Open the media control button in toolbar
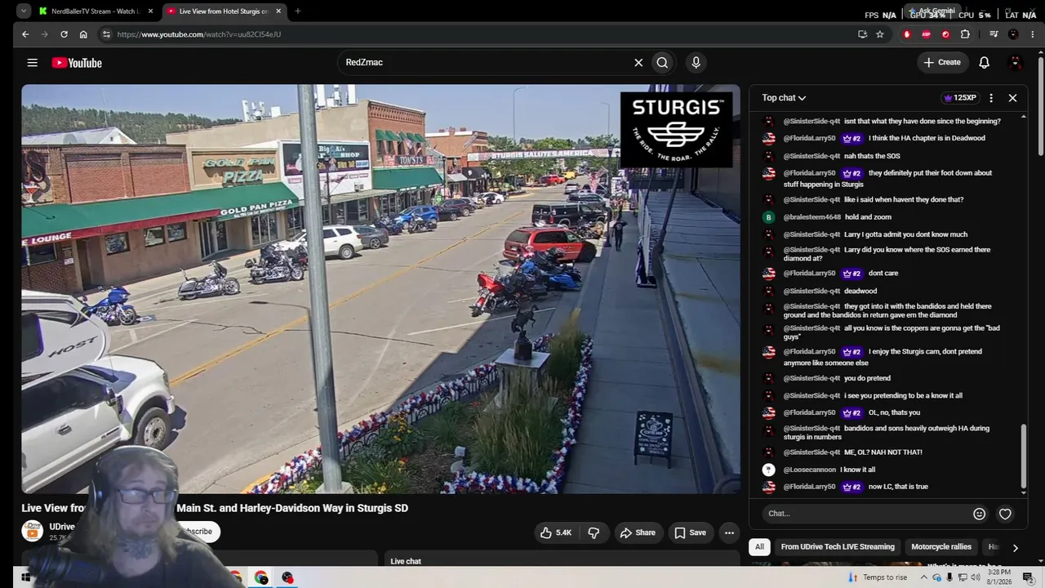 pyautogui.click(x=994, y=34)
